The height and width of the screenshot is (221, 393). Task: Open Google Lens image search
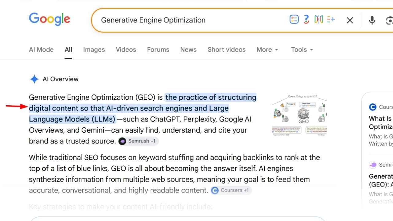tap(389, 20)
